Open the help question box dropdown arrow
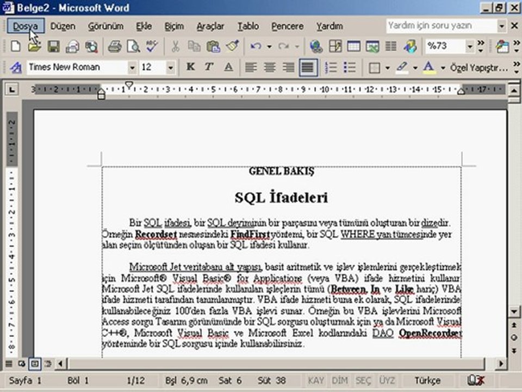Screen dimensions: 522x392 click(x=501, y=26)
